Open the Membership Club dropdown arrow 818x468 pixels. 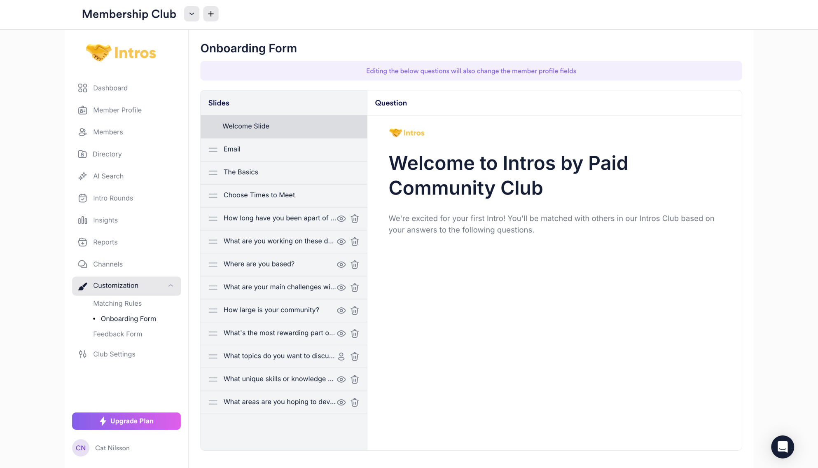pos(192,14)
